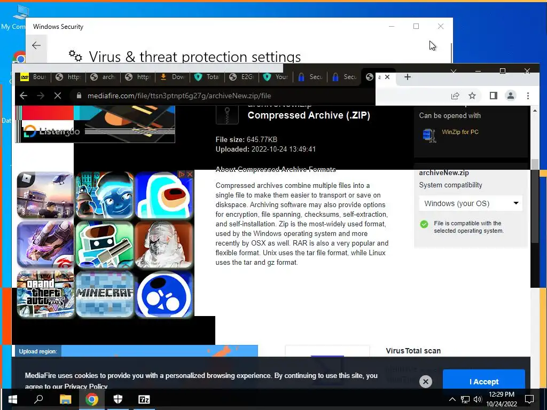Open the Roblox game thumbnail

pyautogui.click(x=45, y=195)
